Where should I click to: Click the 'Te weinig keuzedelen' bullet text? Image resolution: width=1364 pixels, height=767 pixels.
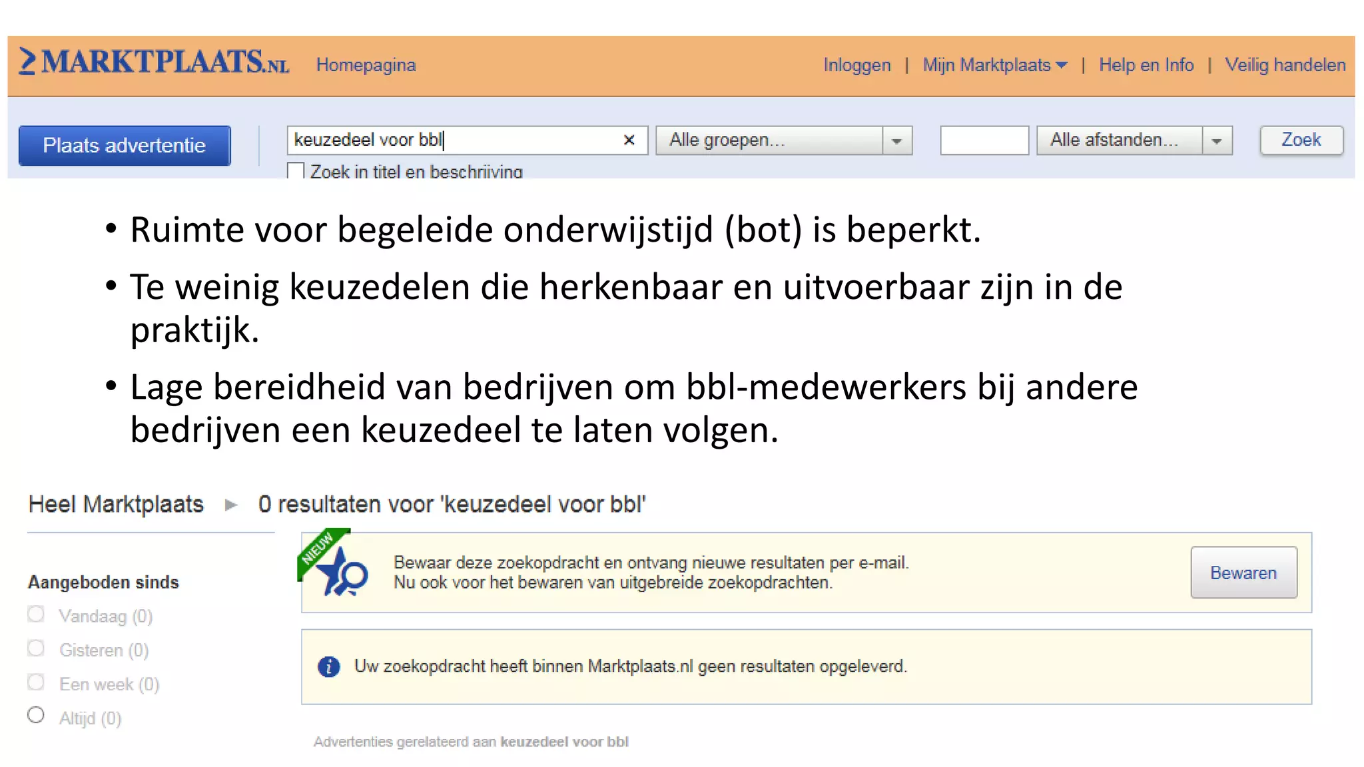click(x=626, y=308)
